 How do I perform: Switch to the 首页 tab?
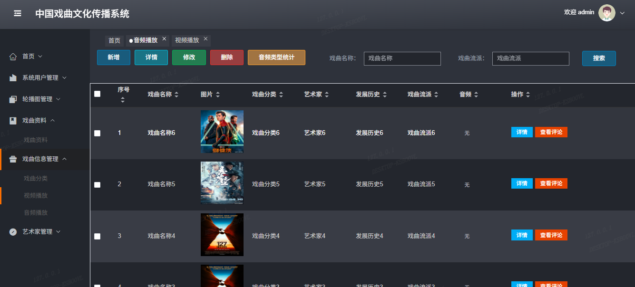point(114,41)
